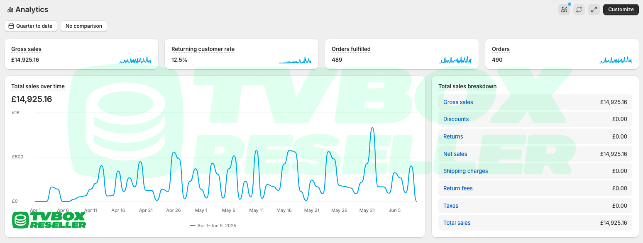643x243 pixels.
Task: Select Net sales in the breakdown list
Action: 455,154
